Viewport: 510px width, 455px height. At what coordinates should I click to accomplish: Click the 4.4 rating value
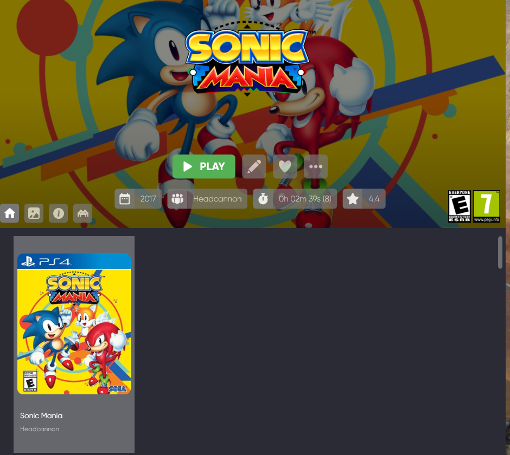pyautogui.click(x=374, y=199)
